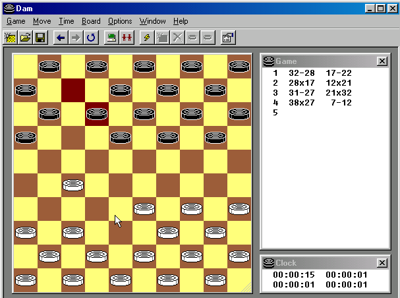Select move 31-27 in the move list
This screenshot has width=400, height=298.
pyautogui.click(x=302, y=93)
